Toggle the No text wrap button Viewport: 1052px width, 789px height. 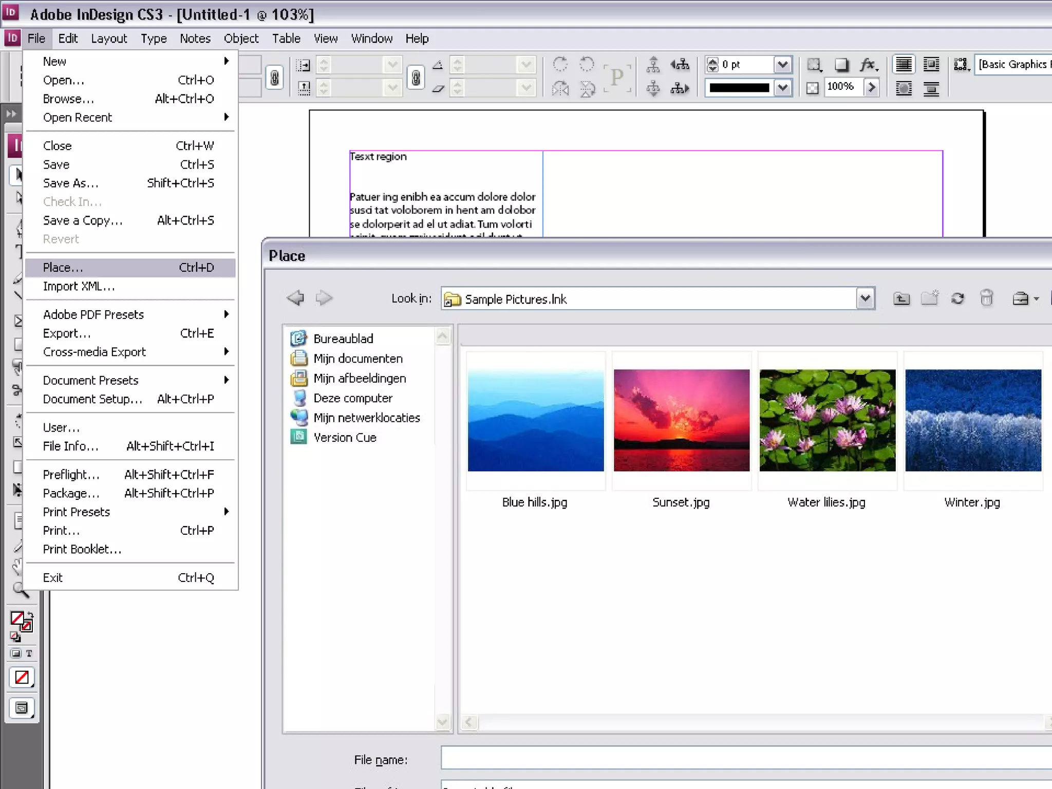(x=904, y=65)
